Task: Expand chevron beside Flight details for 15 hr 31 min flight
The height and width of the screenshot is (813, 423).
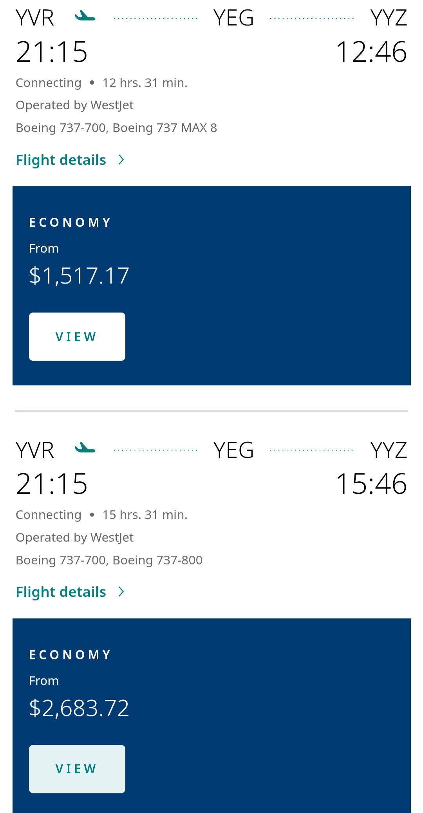Action: tap(121, 592)
